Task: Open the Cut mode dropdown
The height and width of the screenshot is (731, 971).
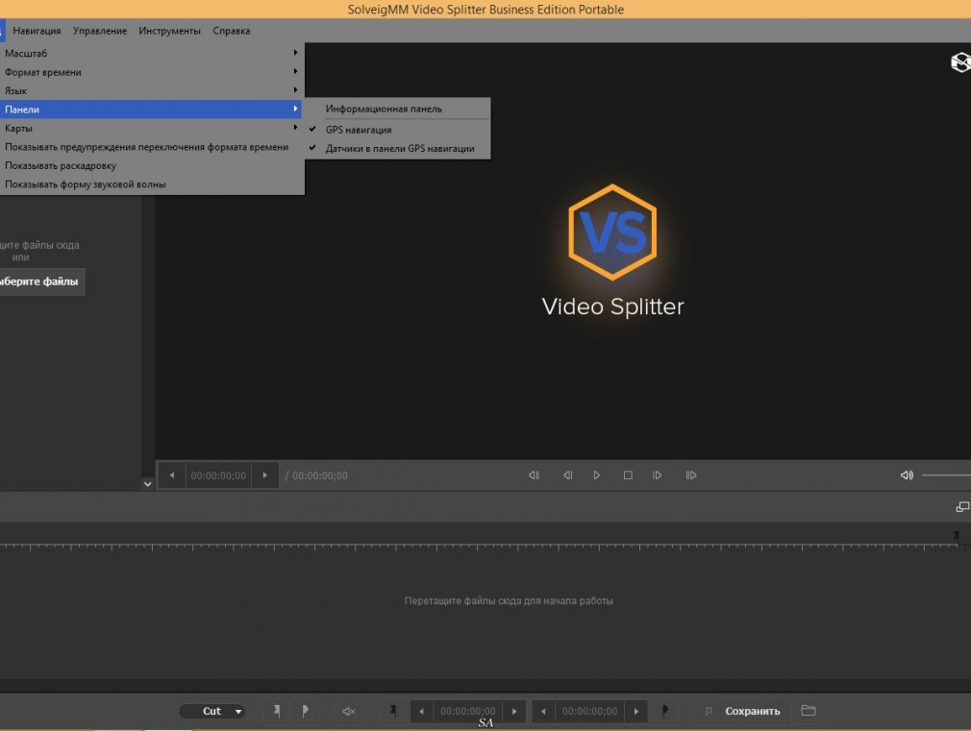Action: tap(212, 711)
